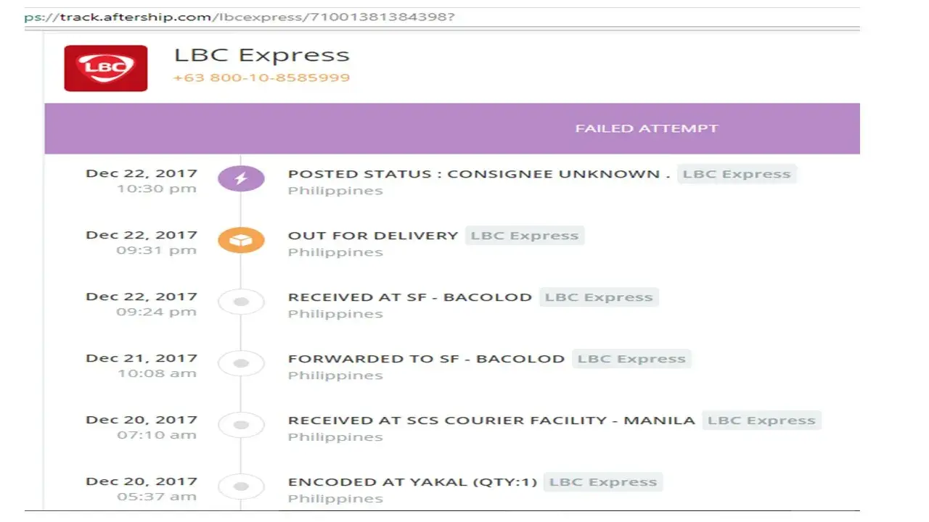Click the Received at SF Bacolod timeline dot
Screen dimensions: 929x522
(241, 302)
